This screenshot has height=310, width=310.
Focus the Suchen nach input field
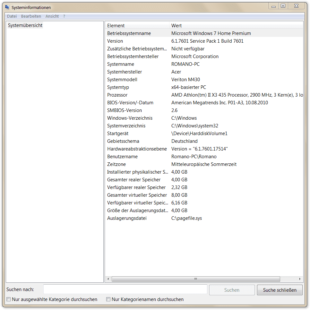pyautogui.click(x=125, y=289)
